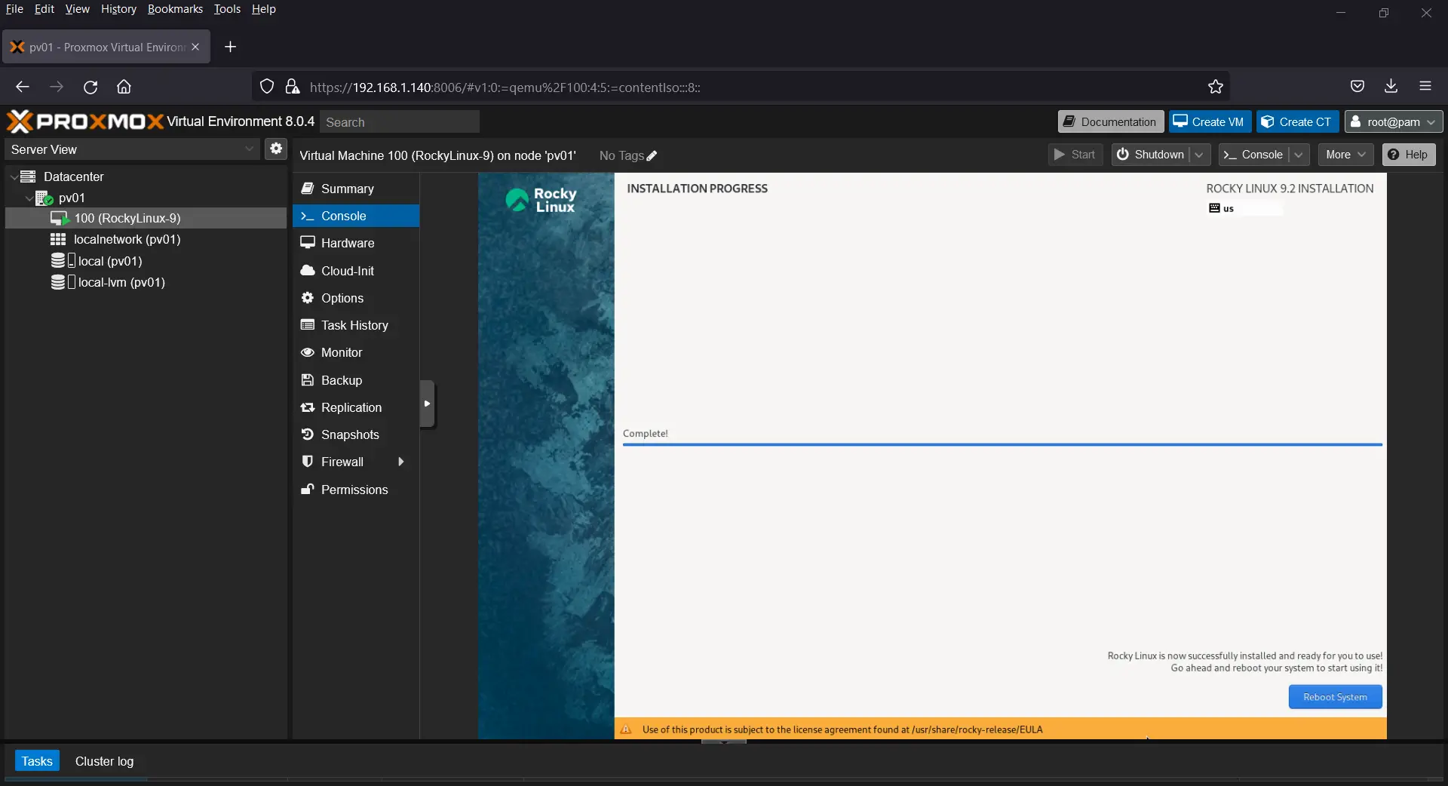1448x786 pixels.
Task: Select the Datacenter tree node
Action: (x=73, y=177)
